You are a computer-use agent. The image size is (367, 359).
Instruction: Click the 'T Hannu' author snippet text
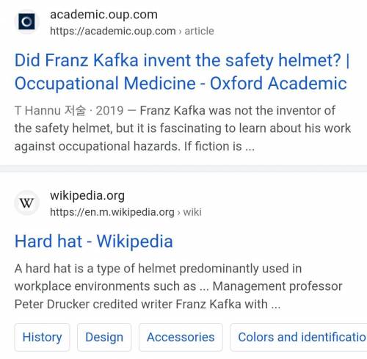(x=37, y=111)
